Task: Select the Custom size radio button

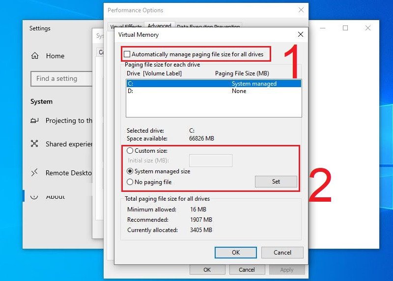Action: (x=130, y=151)
